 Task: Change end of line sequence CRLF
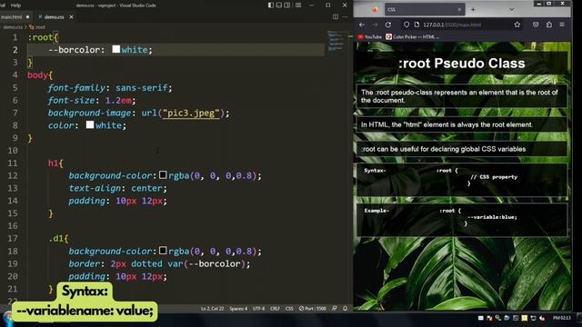[x=275, y=309]
